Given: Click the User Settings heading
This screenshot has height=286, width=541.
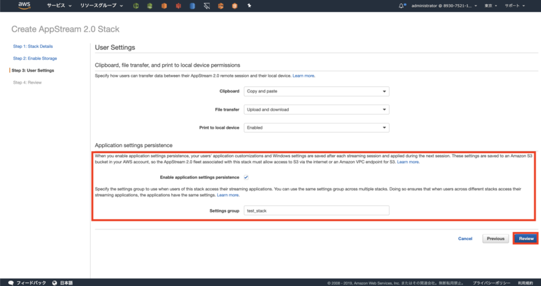Looking at the screenshot, I should pyautogui.click(x=115, y=47).
